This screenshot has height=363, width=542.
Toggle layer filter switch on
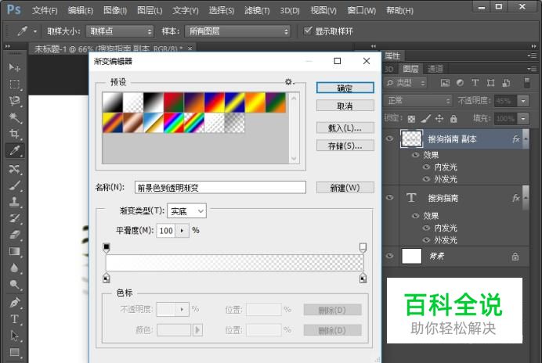526,83
